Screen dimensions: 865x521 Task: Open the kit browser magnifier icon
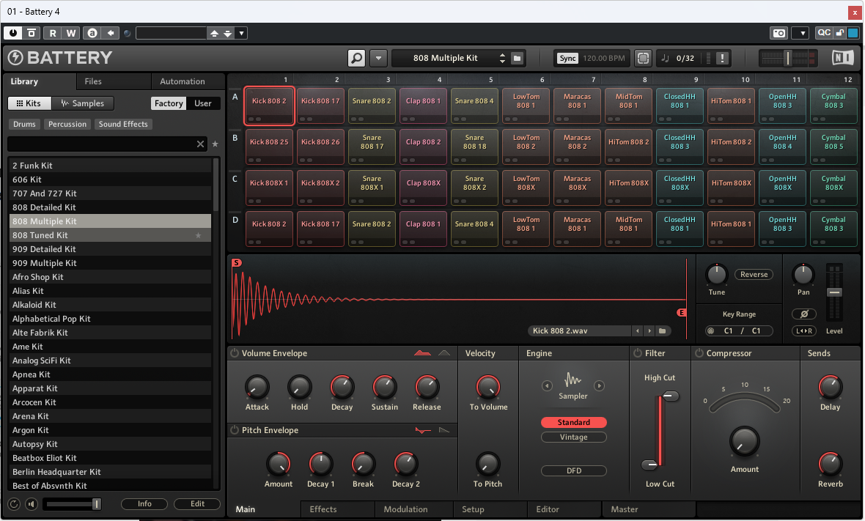point(357,58)
